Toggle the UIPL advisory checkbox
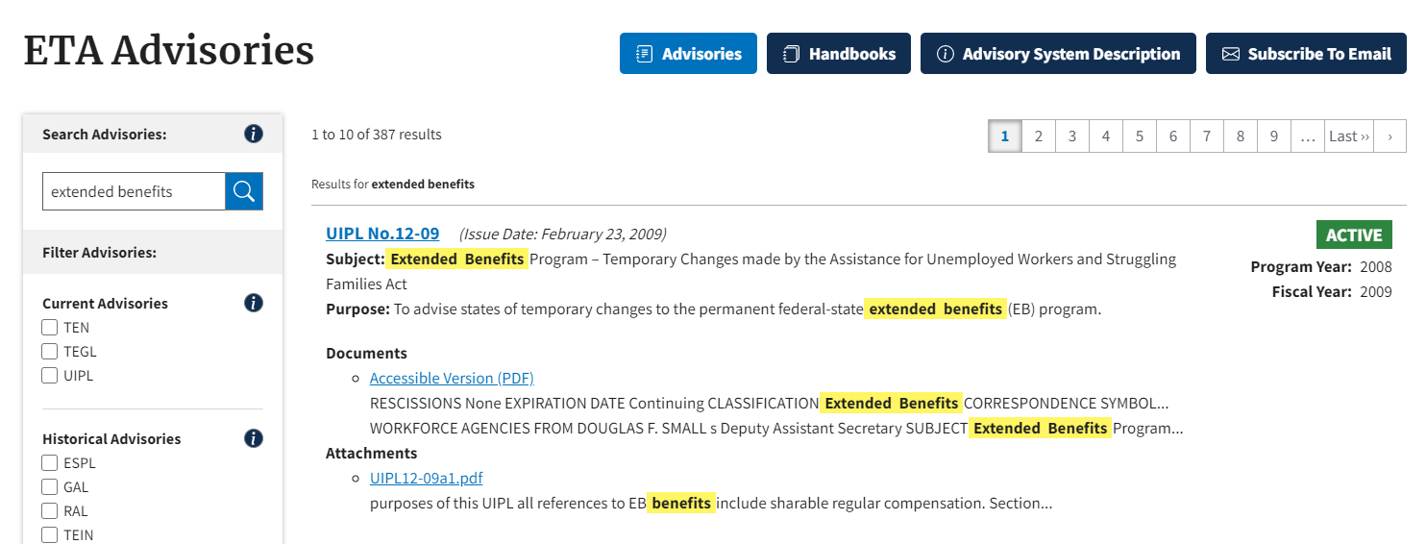The height and width of the screenshot is (544, 1426). click(x=50, y=376)
